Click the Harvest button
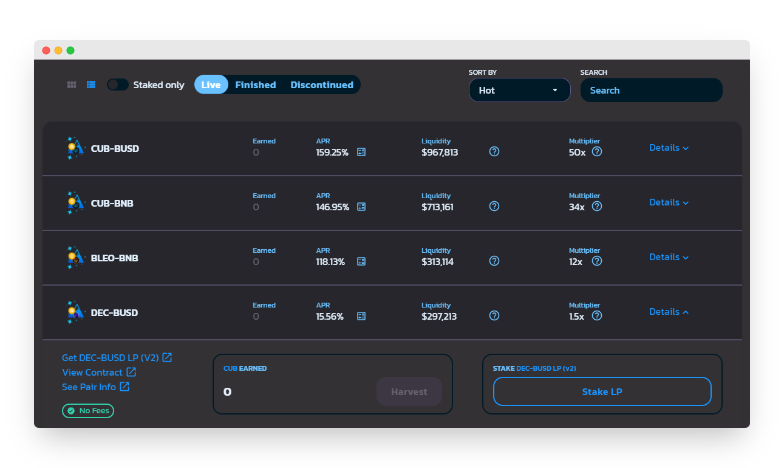 point(409,392)
